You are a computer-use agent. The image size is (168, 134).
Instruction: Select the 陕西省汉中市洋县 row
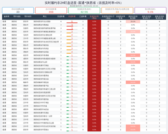click(x=84, y=106)
